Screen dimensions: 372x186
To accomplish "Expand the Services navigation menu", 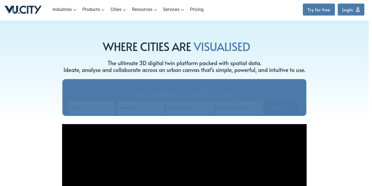I will point(171,9).
